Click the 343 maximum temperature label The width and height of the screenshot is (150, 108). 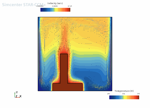pyautogui.click(x=138, y=94)
